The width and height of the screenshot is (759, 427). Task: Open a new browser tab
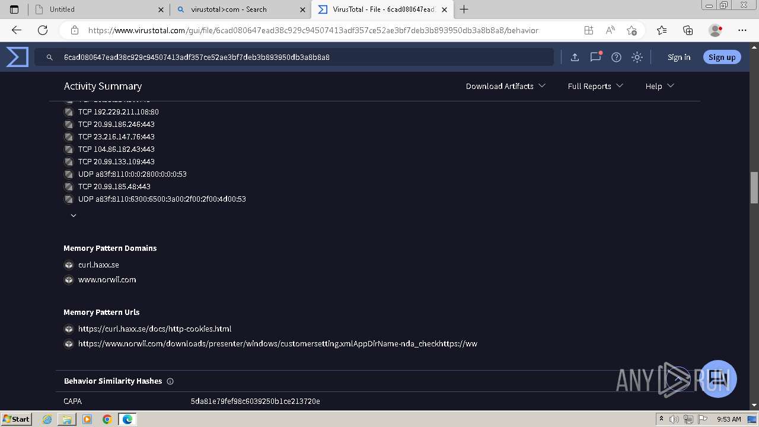tap(464, 9)
